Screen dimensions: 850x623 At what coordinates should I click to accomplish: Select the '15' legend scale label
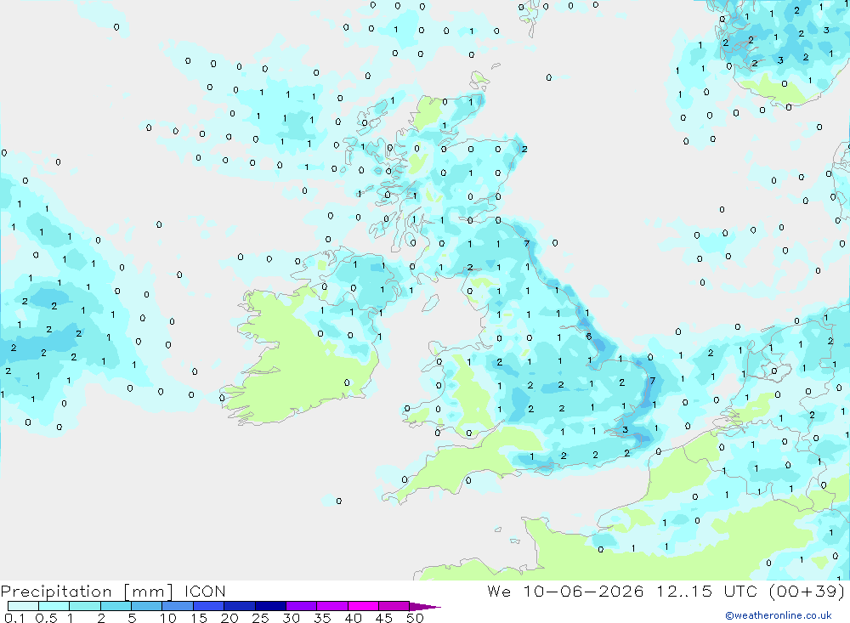tap(199, 618)
